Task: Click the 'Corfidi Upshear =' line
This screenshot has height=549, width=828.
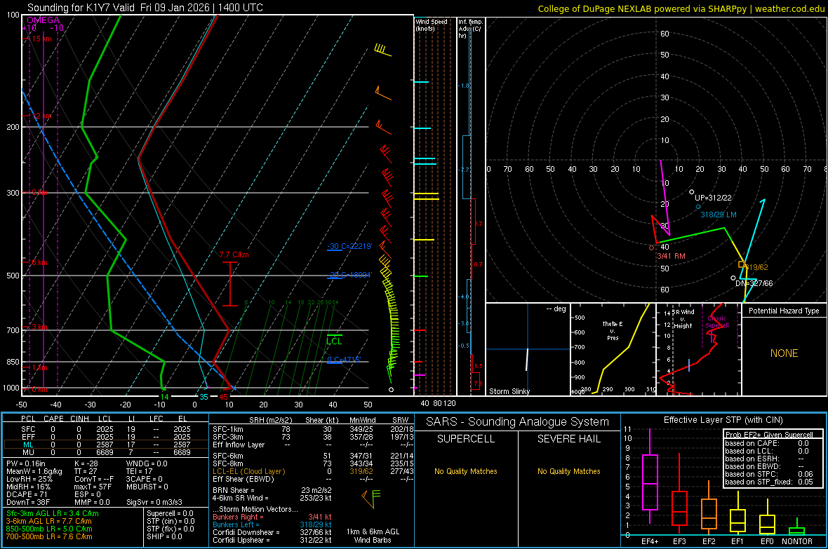Action: [x=272, y=540]
